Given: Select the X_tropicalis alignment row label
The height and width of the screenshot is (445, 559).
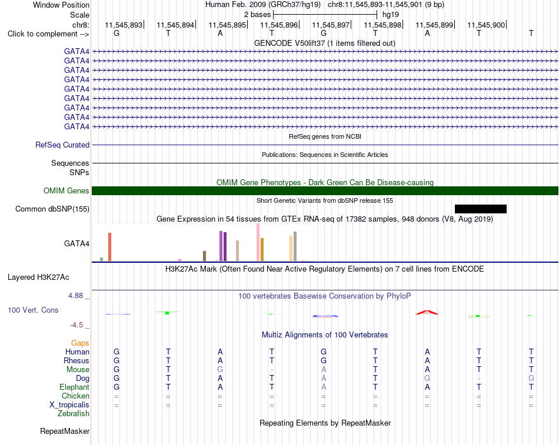Looking at the screenshot, I should click(69, 405).
